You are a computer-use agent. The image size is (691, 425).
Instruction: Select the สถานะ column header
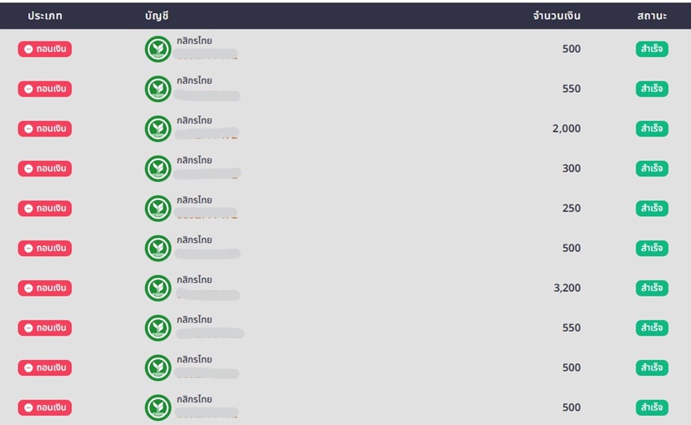tap(652, 16)
